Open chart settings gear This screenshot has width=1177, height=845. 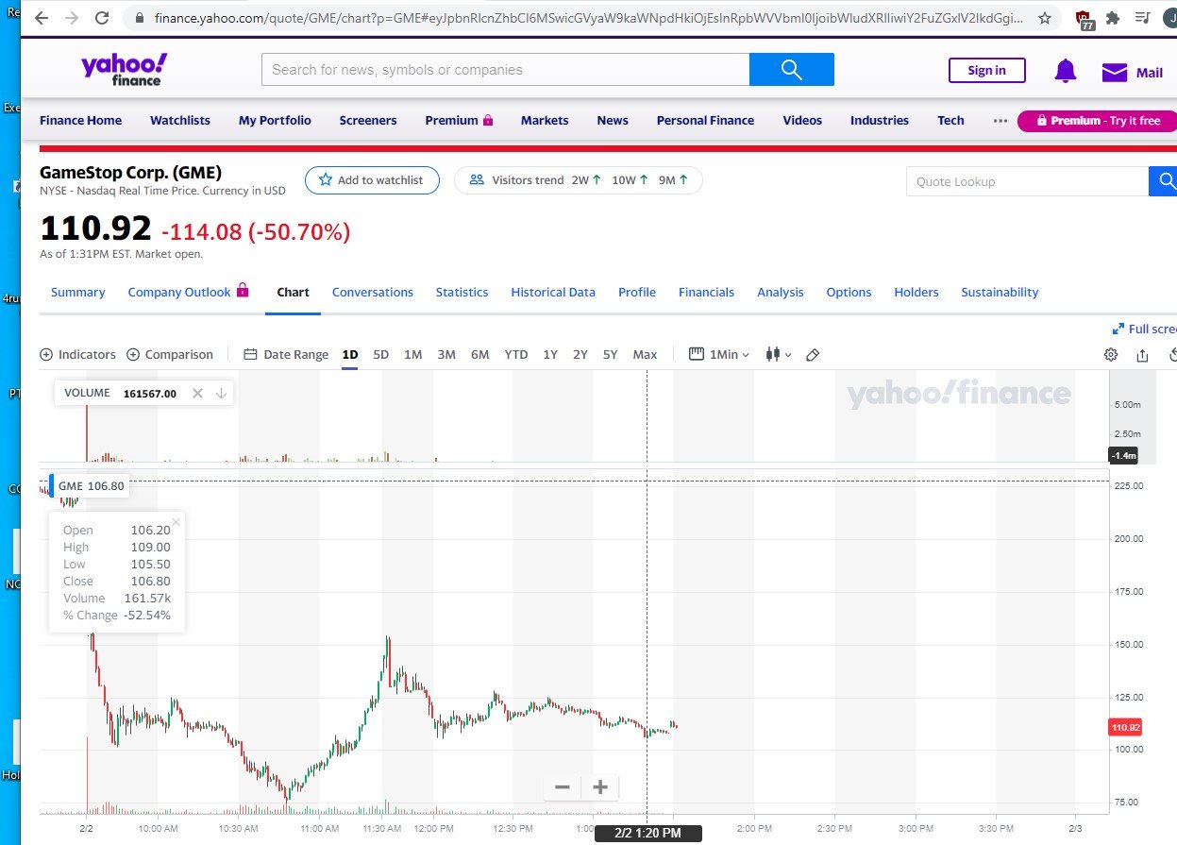pyautogui.click(x=1111, y=355)
